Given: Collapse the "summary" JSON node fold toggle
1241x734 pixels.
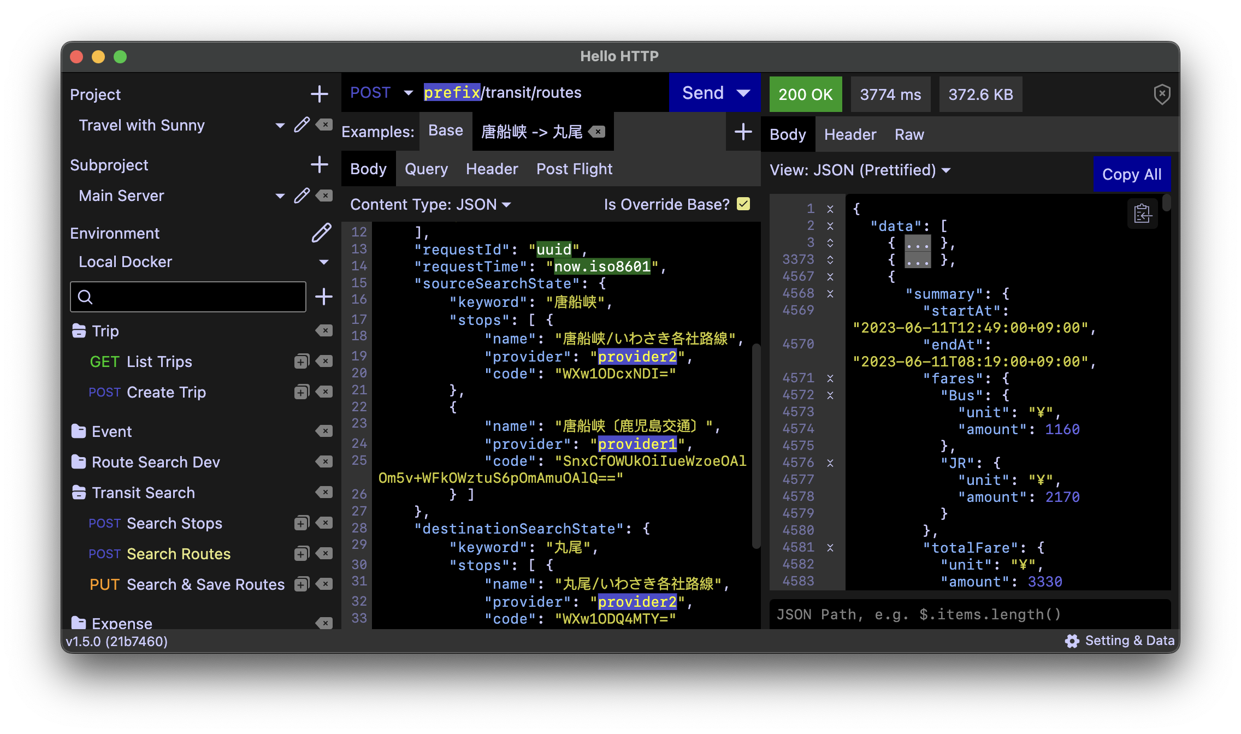Looking at the screenshot, I should click(830, 294).
